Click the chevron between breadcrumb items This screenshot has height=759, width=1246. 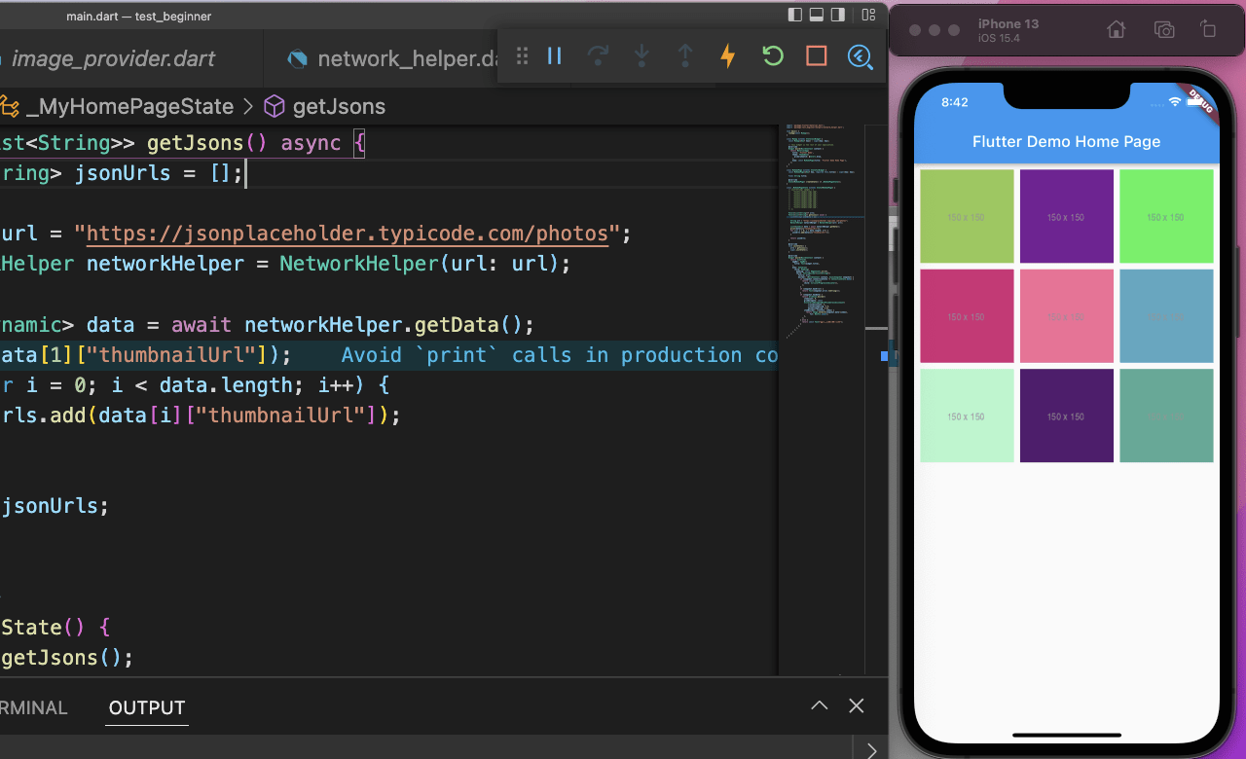click(248, 106)
